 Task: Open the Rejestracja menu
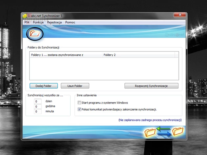[55, 22]
